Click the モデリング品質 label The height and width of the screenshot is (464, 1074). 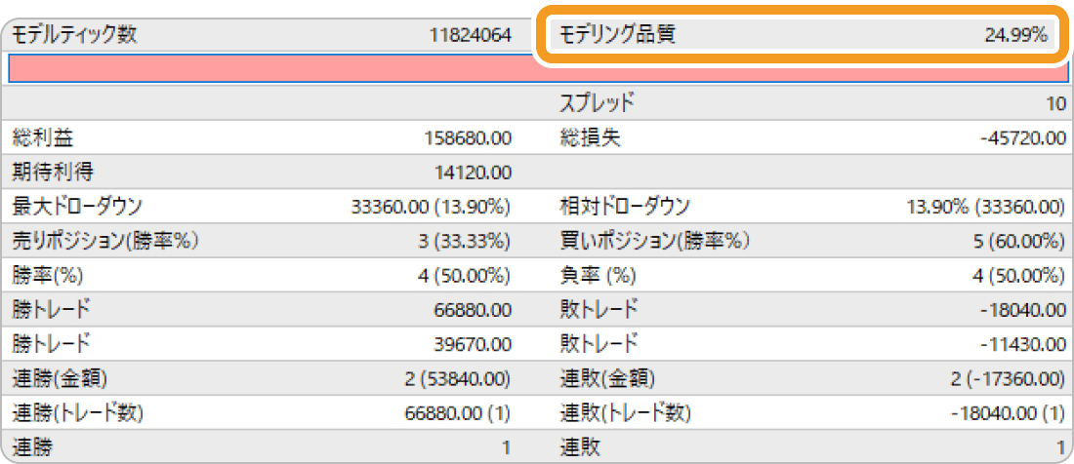point(618,35)
